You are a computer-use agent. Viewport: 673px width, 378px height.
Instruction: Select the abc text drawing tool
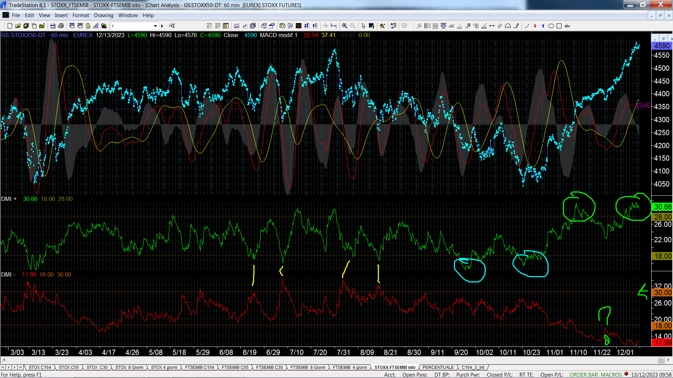click(567, 26)
